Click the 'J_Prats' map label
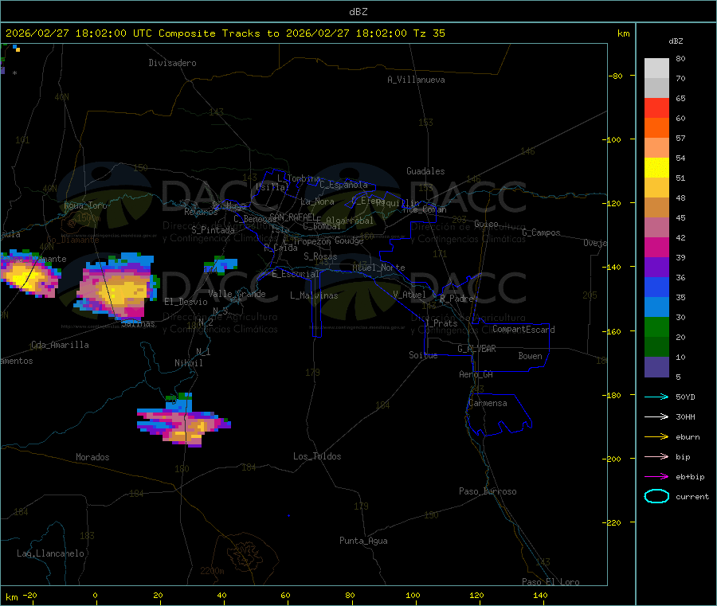 [x=441, y=323]
